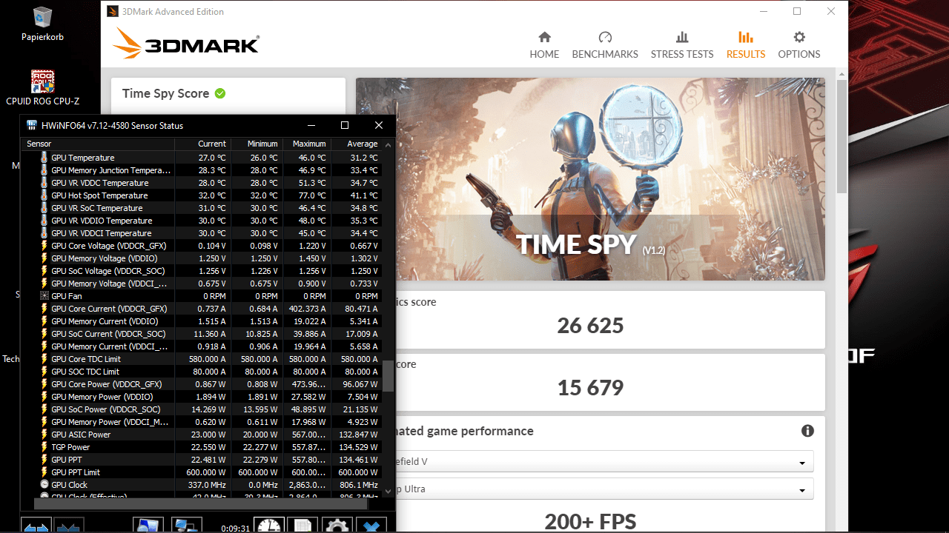949x533 pixels.
Task: Click the 77.0 °C maximum hot spot value
Action: (311, 195)
